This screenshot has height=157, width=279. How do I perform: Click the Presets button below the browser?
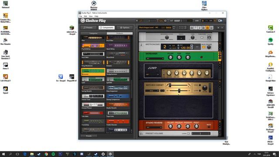click(88, 136)
